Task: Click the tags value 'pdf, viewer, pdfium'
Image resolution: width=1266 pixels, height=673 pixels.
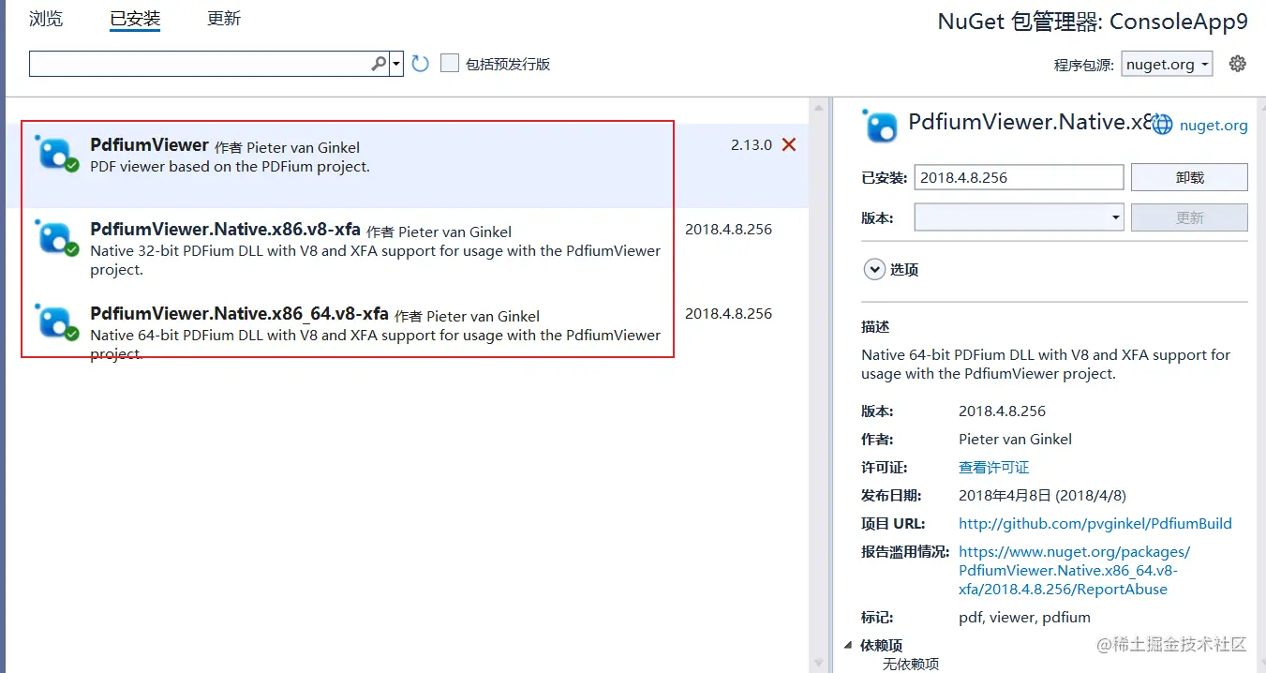Action: [x=1024, y=617]
